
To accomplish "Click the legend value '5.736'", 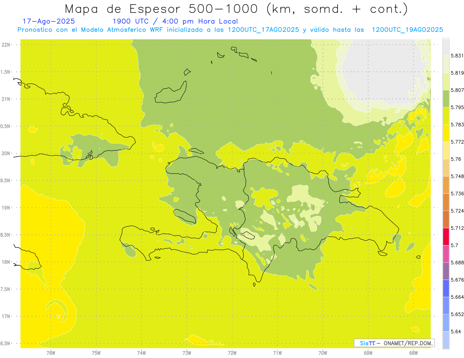I will coord(457,193).
